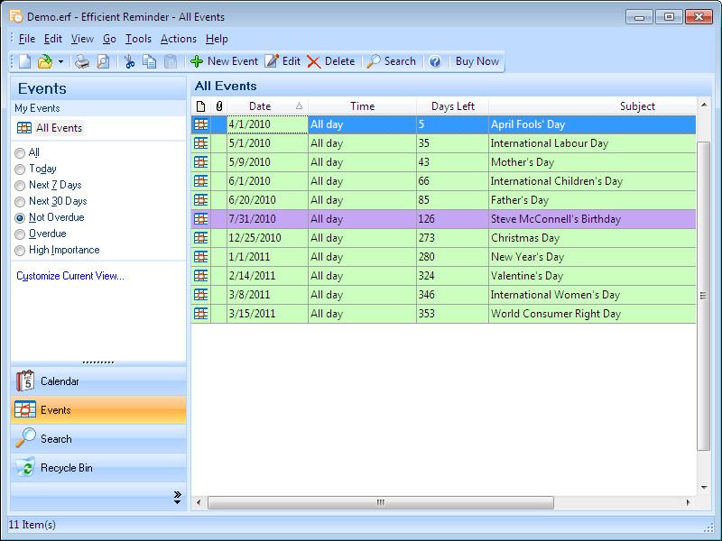Select the Today radio button
This screenshot has height=541, width=722.
point(20,169)
